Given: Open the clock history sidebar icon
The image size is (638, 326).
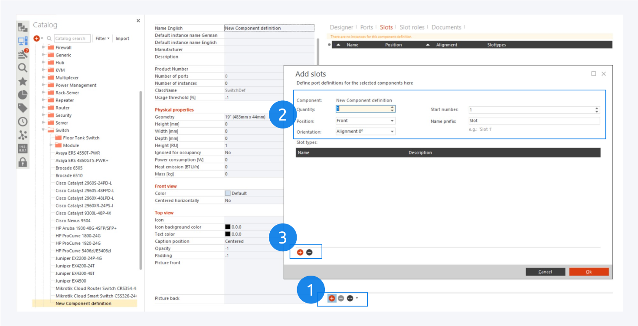Looking at the screenshot, I should pos(23,122).
